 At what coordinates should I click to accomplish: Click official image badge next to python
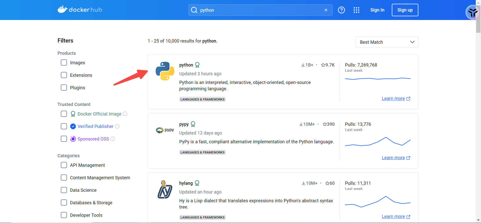tap(197, 65)
